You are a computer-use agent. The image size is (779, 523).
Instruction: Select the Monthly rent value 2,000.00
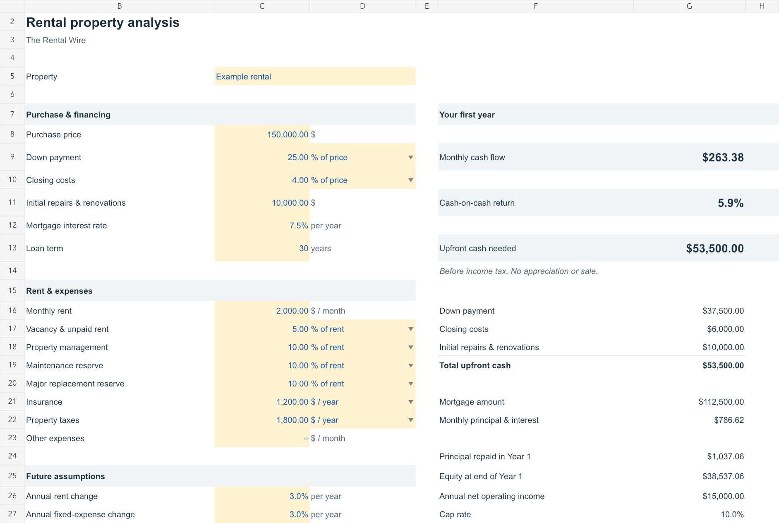pyautogui.click(x=262, y=311)
